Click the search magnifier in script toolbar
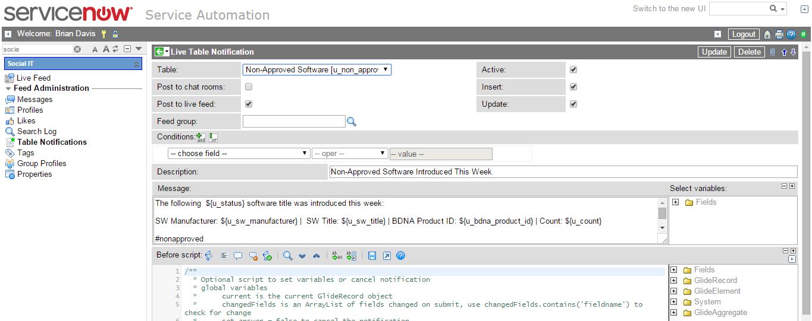This screenshot has height=321, width=812. [x=287, y=256]
